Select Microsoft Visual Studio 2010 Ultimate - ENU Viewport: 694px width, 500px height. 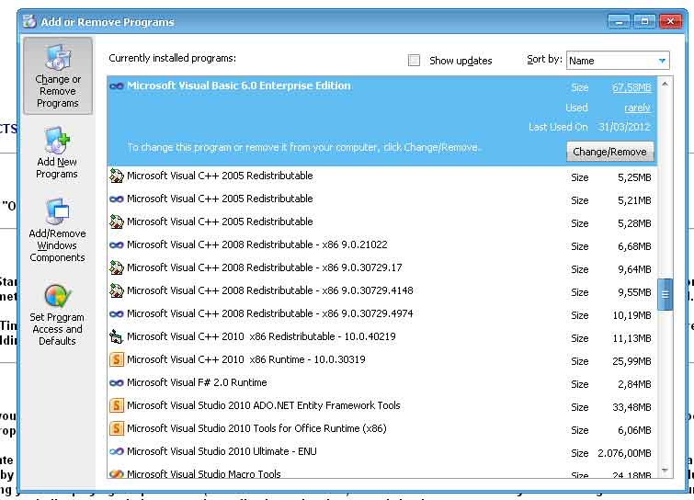382,452
